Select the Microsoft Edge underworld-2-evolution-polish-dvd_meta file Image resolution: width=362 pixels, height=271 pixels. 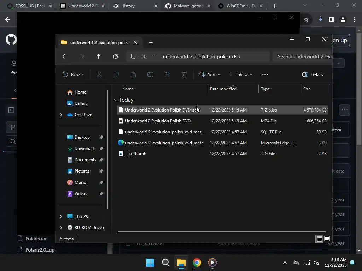tap(222, 143)
